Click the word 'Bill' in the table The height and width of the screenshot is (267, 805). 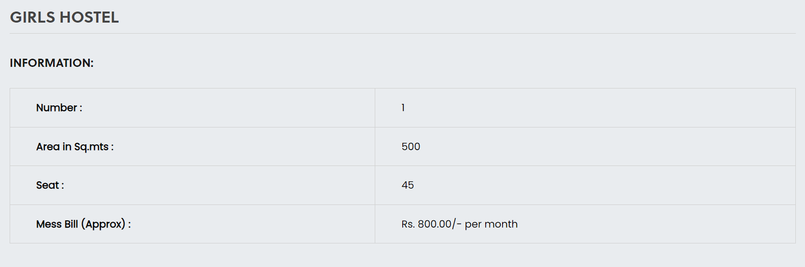click(71, 224)
